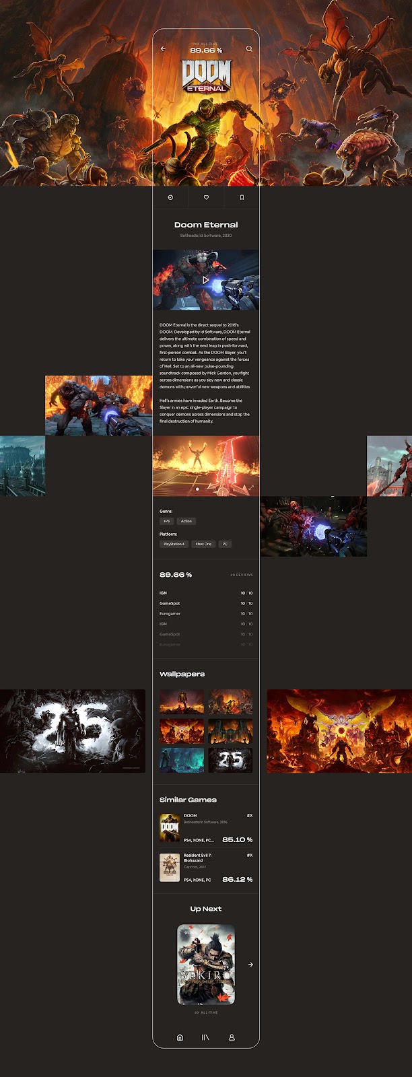Image resolution: width=412 pixels, height=1077 pixels.
Task: Open the purple-energy demon screenshot beside phone
Action: point(314,526)
